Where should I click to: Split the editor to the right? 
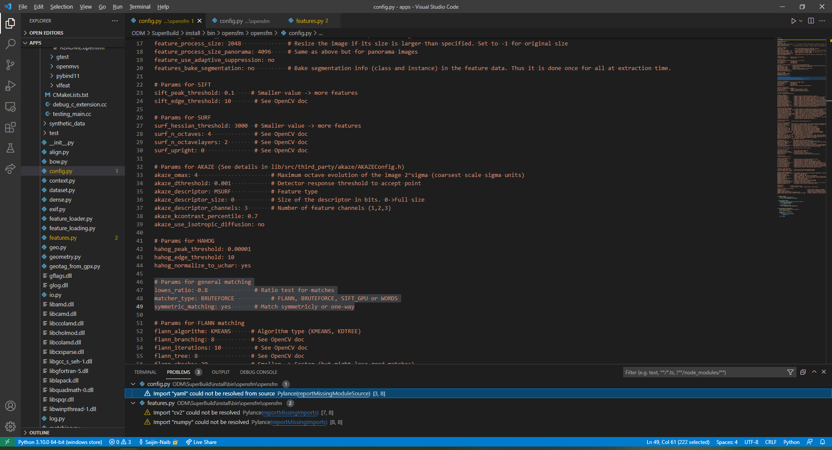click(810, 21)
